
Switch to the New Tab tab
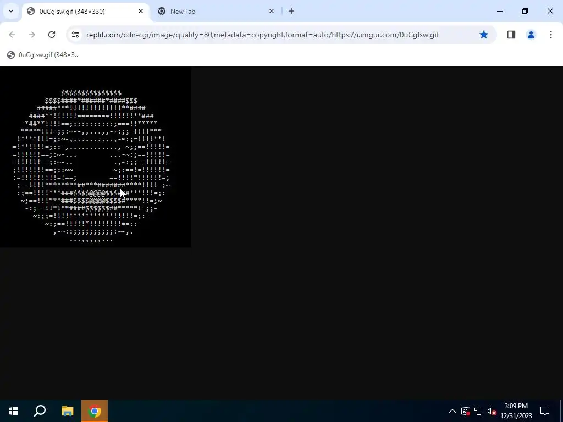(x=217, y=11)
